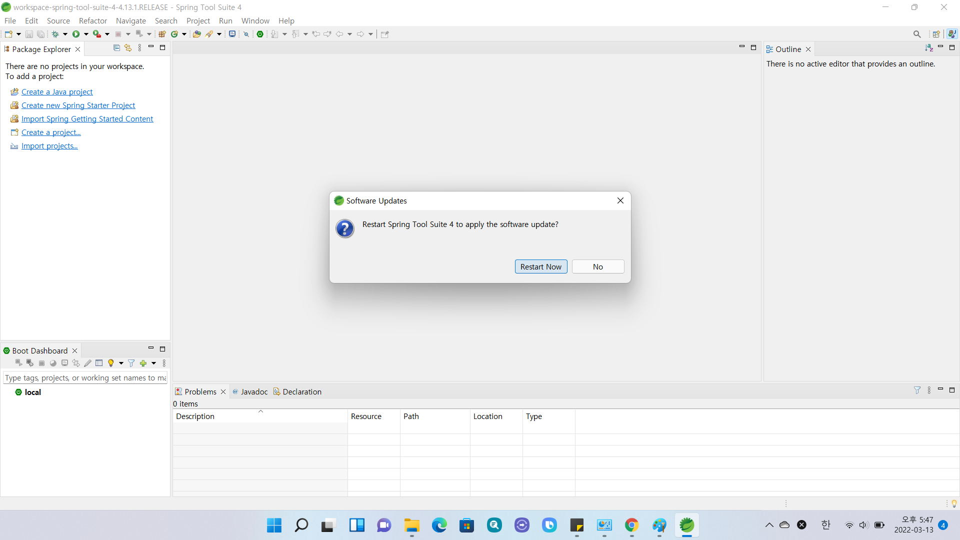The image size is (960, 540).
Task: Click the green plus icon in Boot Dashboard
Action: click(x=143, y=363)
